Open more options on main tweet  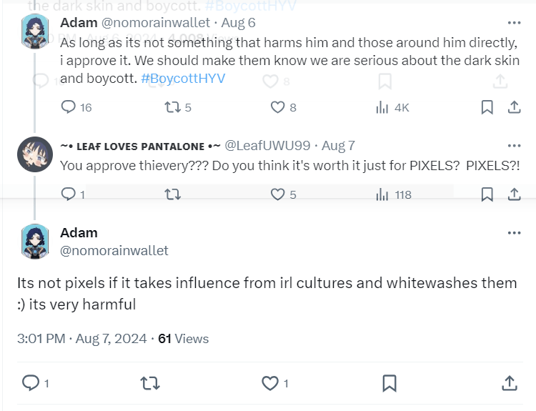click(x=514, y=233)
